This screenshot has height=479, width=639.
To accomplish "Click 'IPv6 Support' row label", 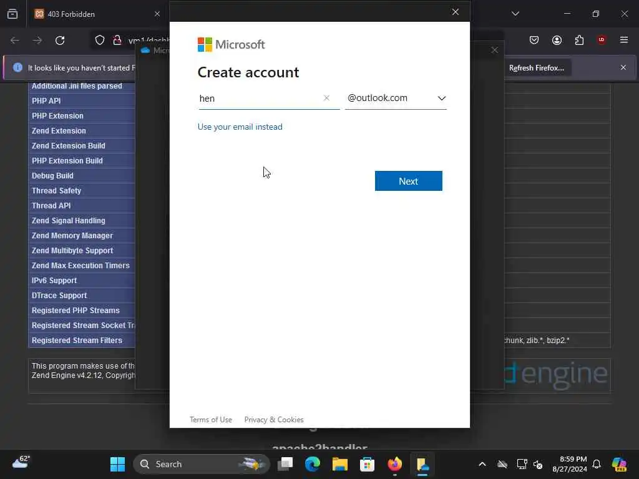I will [54, 280].
